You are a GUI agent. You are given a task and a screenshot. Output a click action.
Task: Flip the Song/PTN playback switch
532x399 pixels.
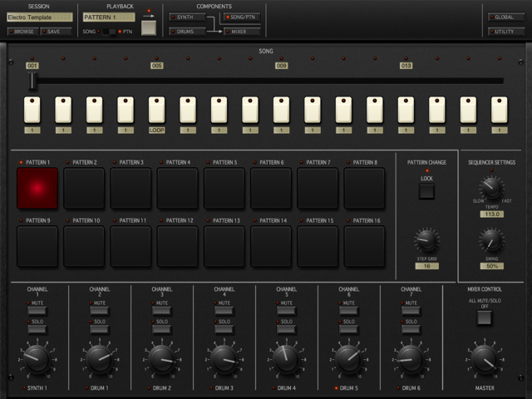(108, 32)
